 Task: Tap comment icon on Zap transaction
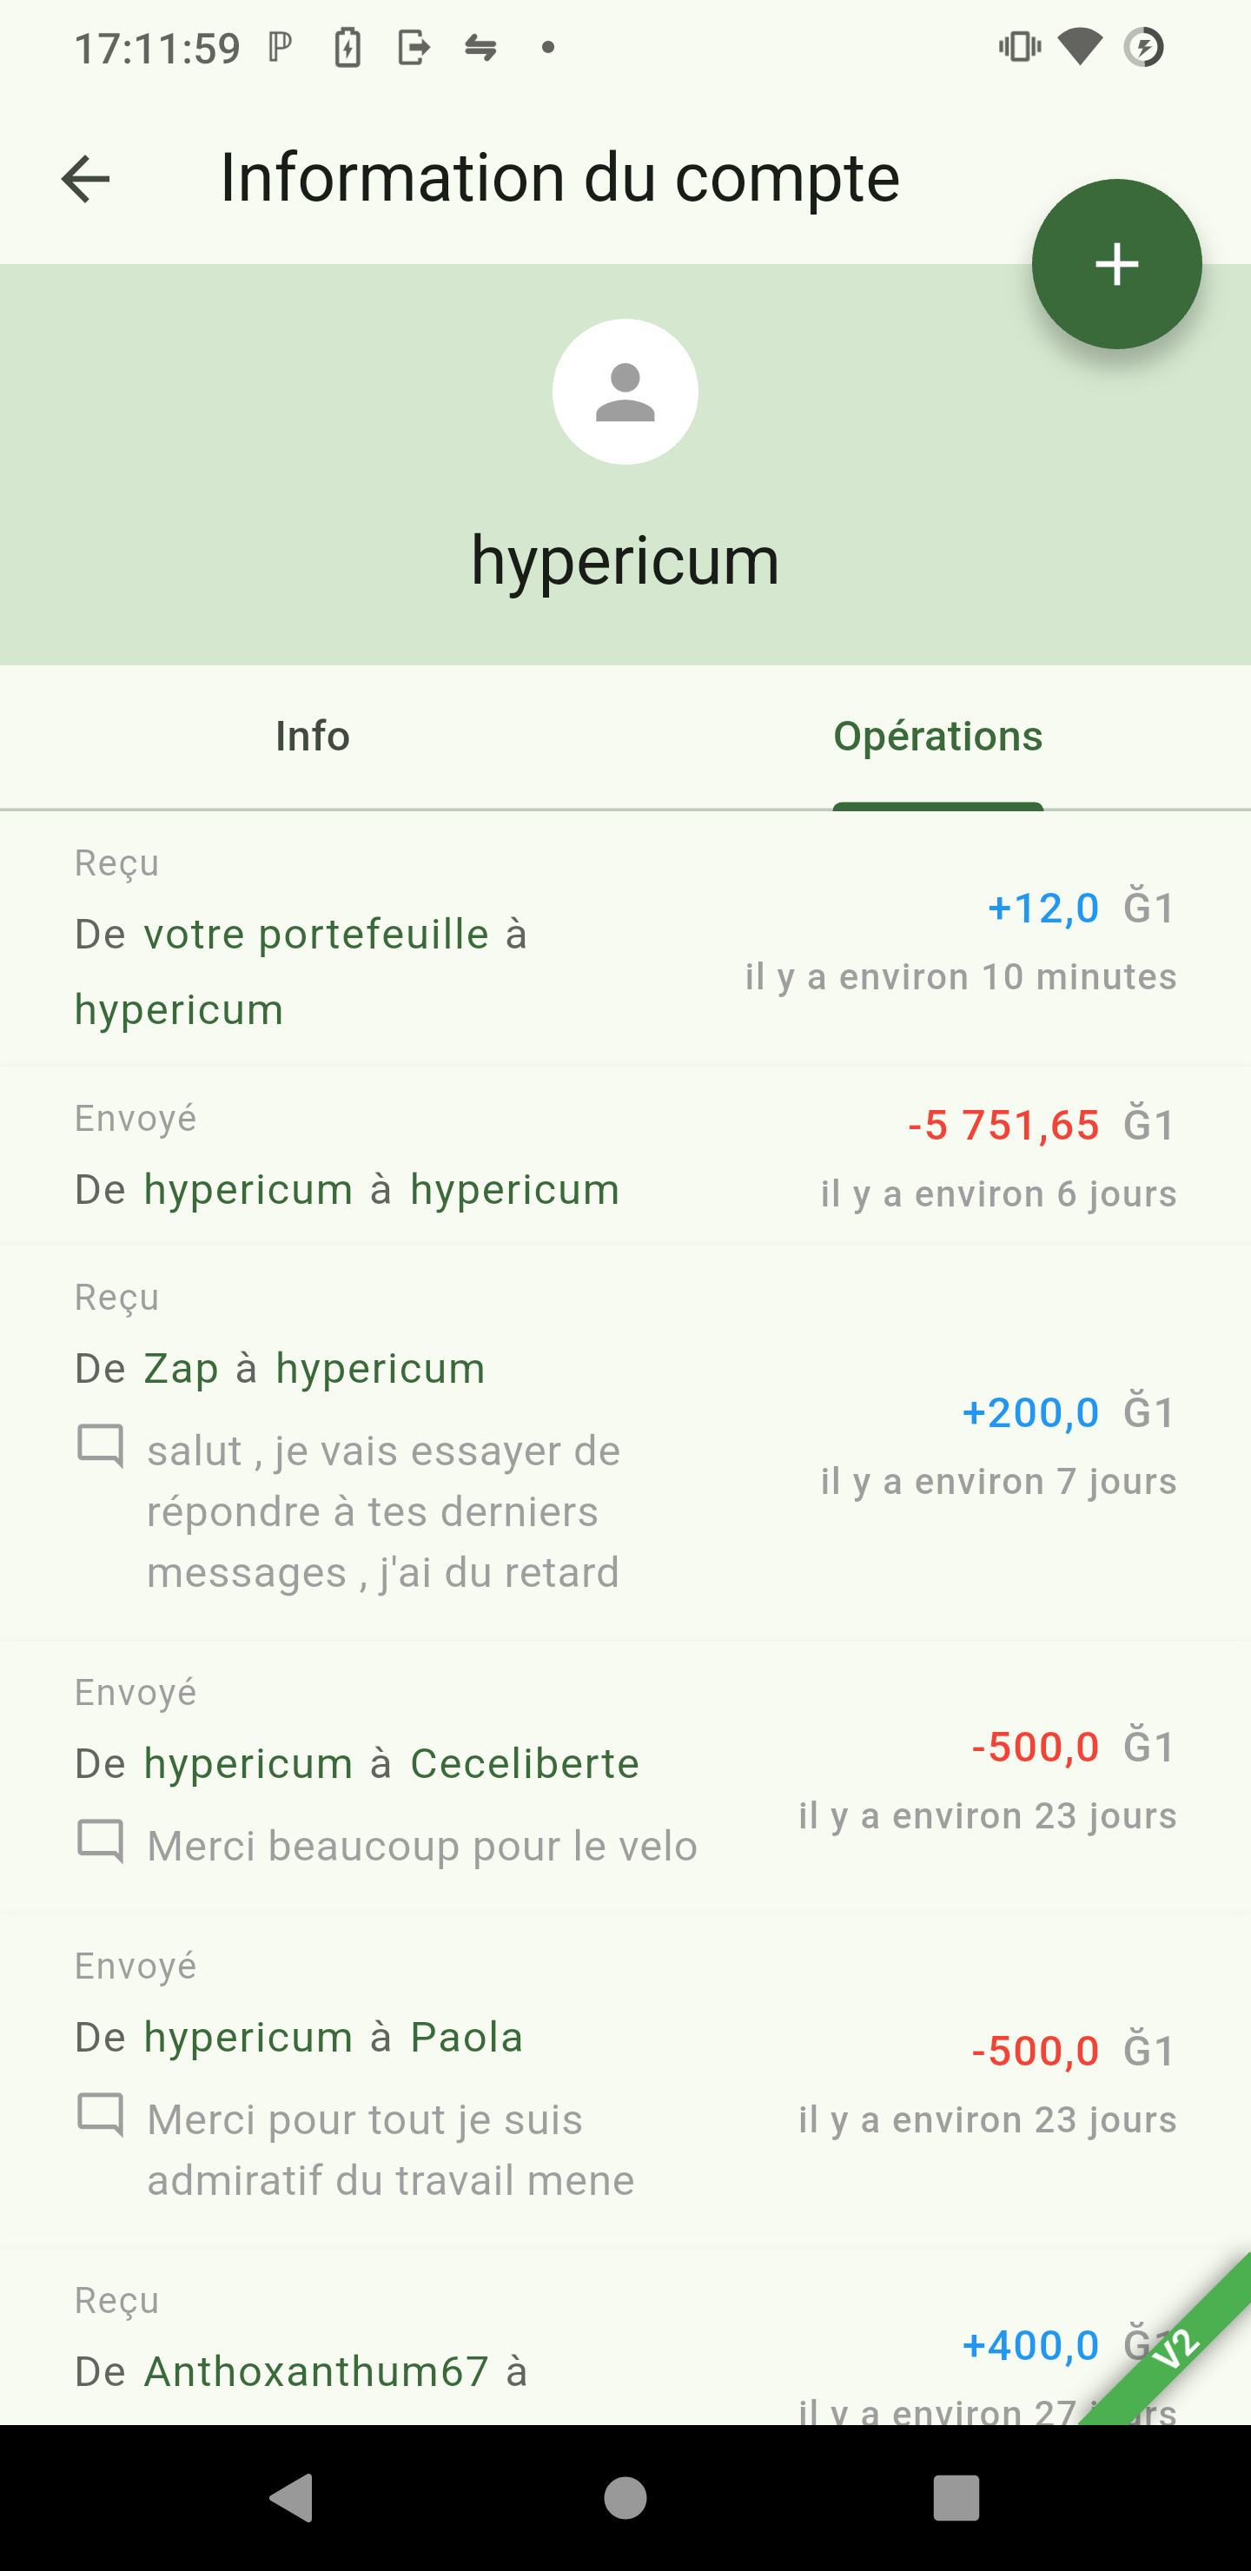click(101, 1446)
